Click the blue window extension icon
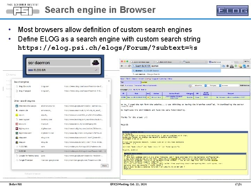Viewport: 251px width, 188px height. 244,66
